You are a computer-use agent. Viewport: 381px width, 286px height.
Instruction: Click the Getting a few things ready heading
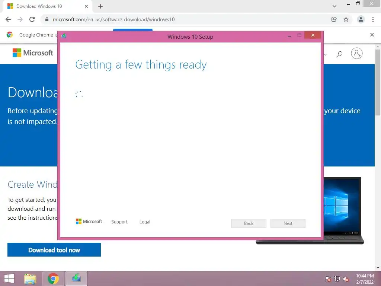tap(141, 65)
